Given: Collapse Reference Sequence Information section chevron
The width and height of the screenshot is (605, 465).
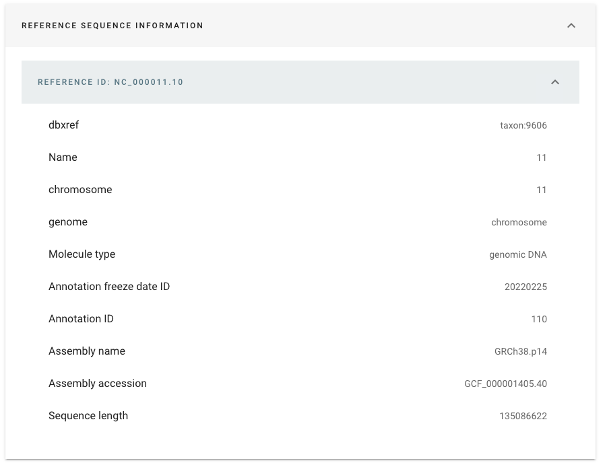Looking at the screenshot, I should click(571, 26).
